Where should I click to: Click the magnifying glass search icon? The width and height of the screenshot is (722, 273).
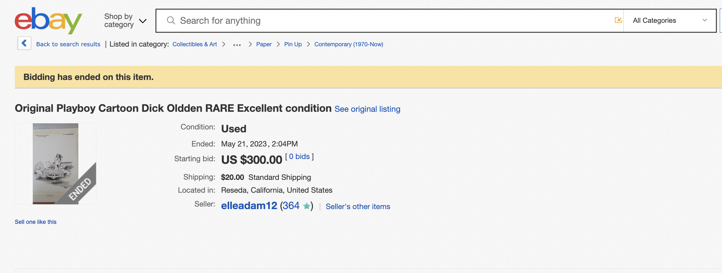[x=171, y=21]
